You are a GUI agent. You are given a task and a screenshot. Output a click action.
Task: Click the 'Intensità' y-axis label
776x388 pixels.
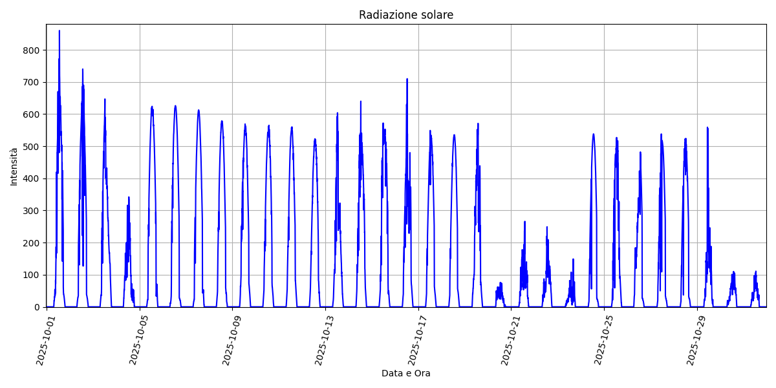[x=14, y=166]
